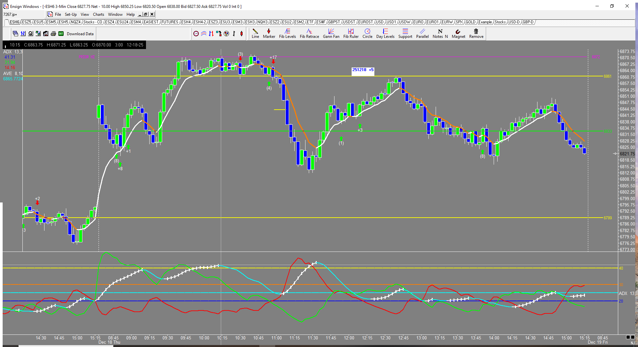
Task: Click the Download Data button
Action: click(80, 34)
